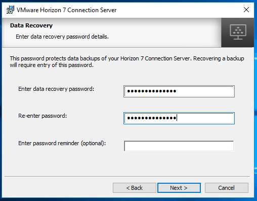Click the 'Enter password reminder (optional):' label
The height and width of the screenshot is (201, 257).
[62, 143]
